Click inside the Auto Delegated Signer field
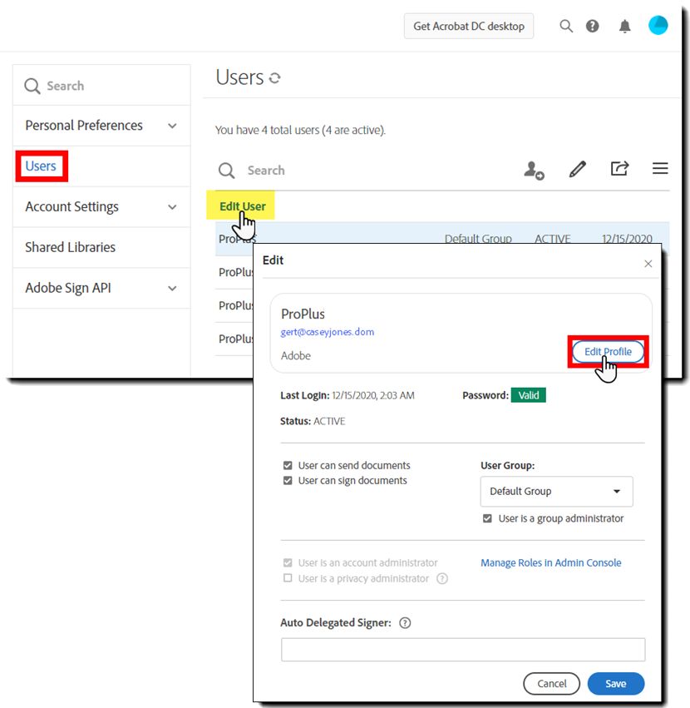The width and height of the screenshot is (690, 708). 462,650
